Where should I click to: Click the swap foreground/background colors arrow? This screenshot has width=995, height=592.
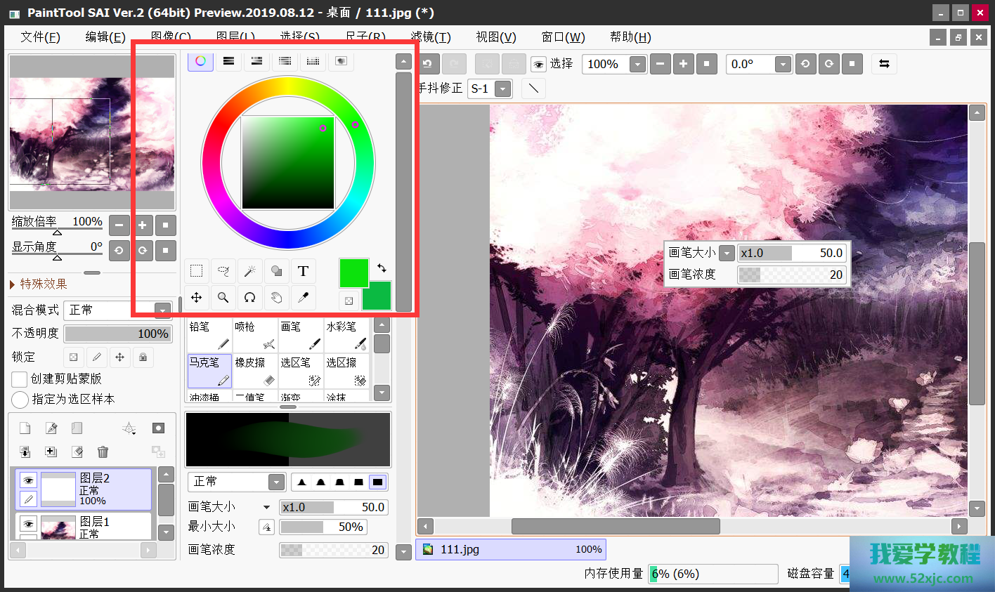pyautogui.click(x=382, y=268)
